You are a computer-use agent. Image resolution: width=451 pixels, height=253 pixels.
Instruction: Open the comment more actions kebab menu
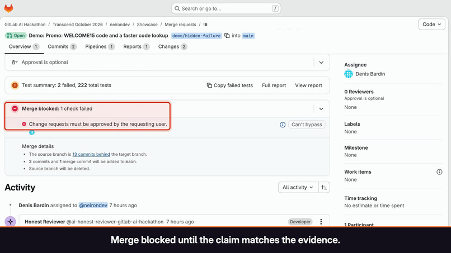[x=321, y=222]
